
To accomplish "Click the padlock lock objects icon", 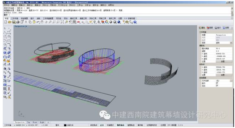I will coord(99,22).
